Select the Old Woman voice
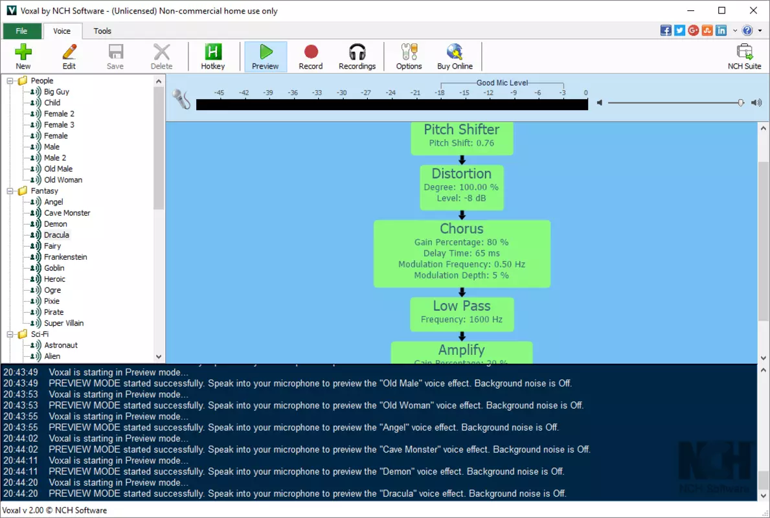The image size is (770, 518). tap(63, 180)
